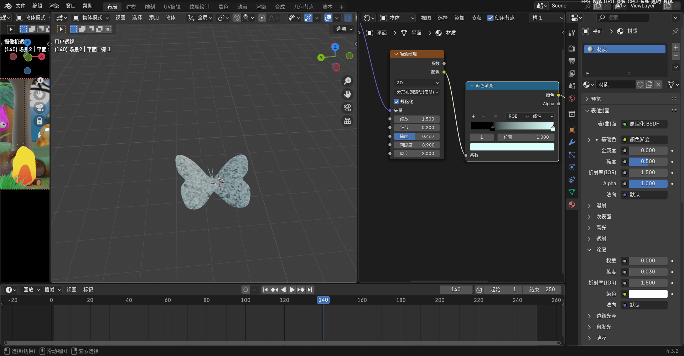The image size is (684, 356).
Task: Switch to the UV编辑 workspace tab
Action: click(172, 7)
